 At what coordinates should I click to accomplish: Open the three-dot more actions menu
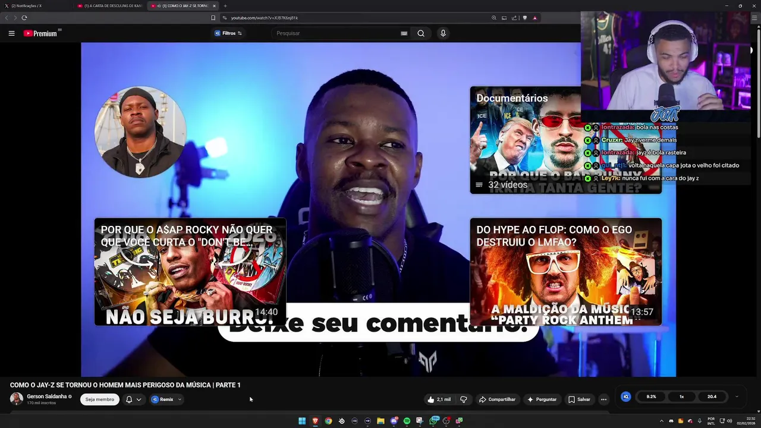tap(603, 399)
